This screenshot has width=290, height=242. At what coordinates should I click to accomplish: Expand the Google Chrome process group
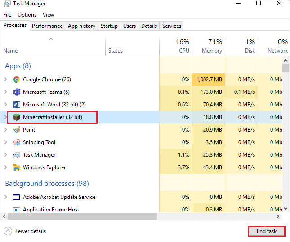[x=5, y=79]
